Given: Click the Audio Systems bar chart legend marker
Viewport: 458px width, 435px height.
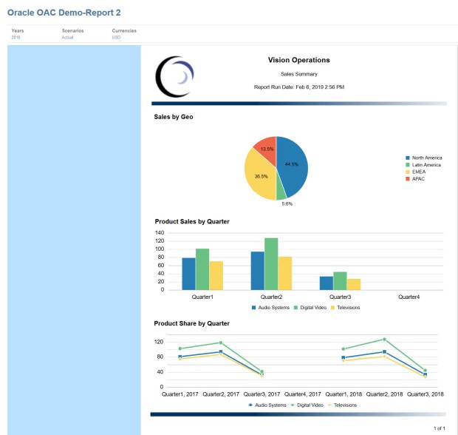Looking at the screenshot, I should pos(254,307).
